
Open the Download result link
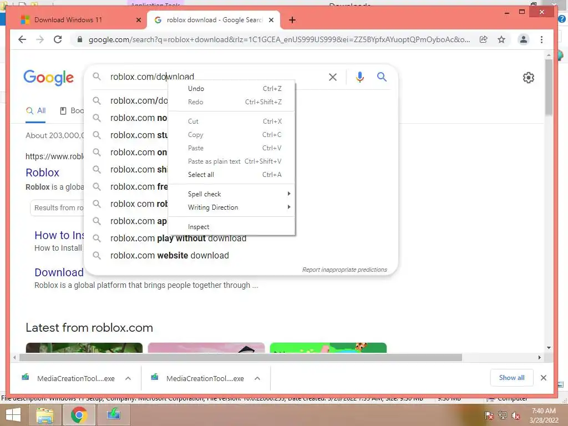pos(59,272)
